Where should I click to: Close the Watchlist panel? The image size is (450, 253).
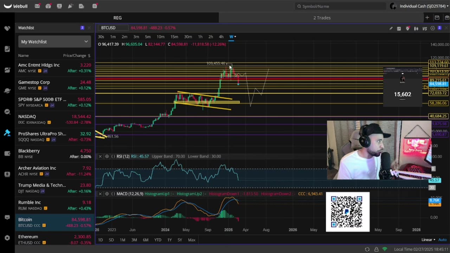point(89,28)
